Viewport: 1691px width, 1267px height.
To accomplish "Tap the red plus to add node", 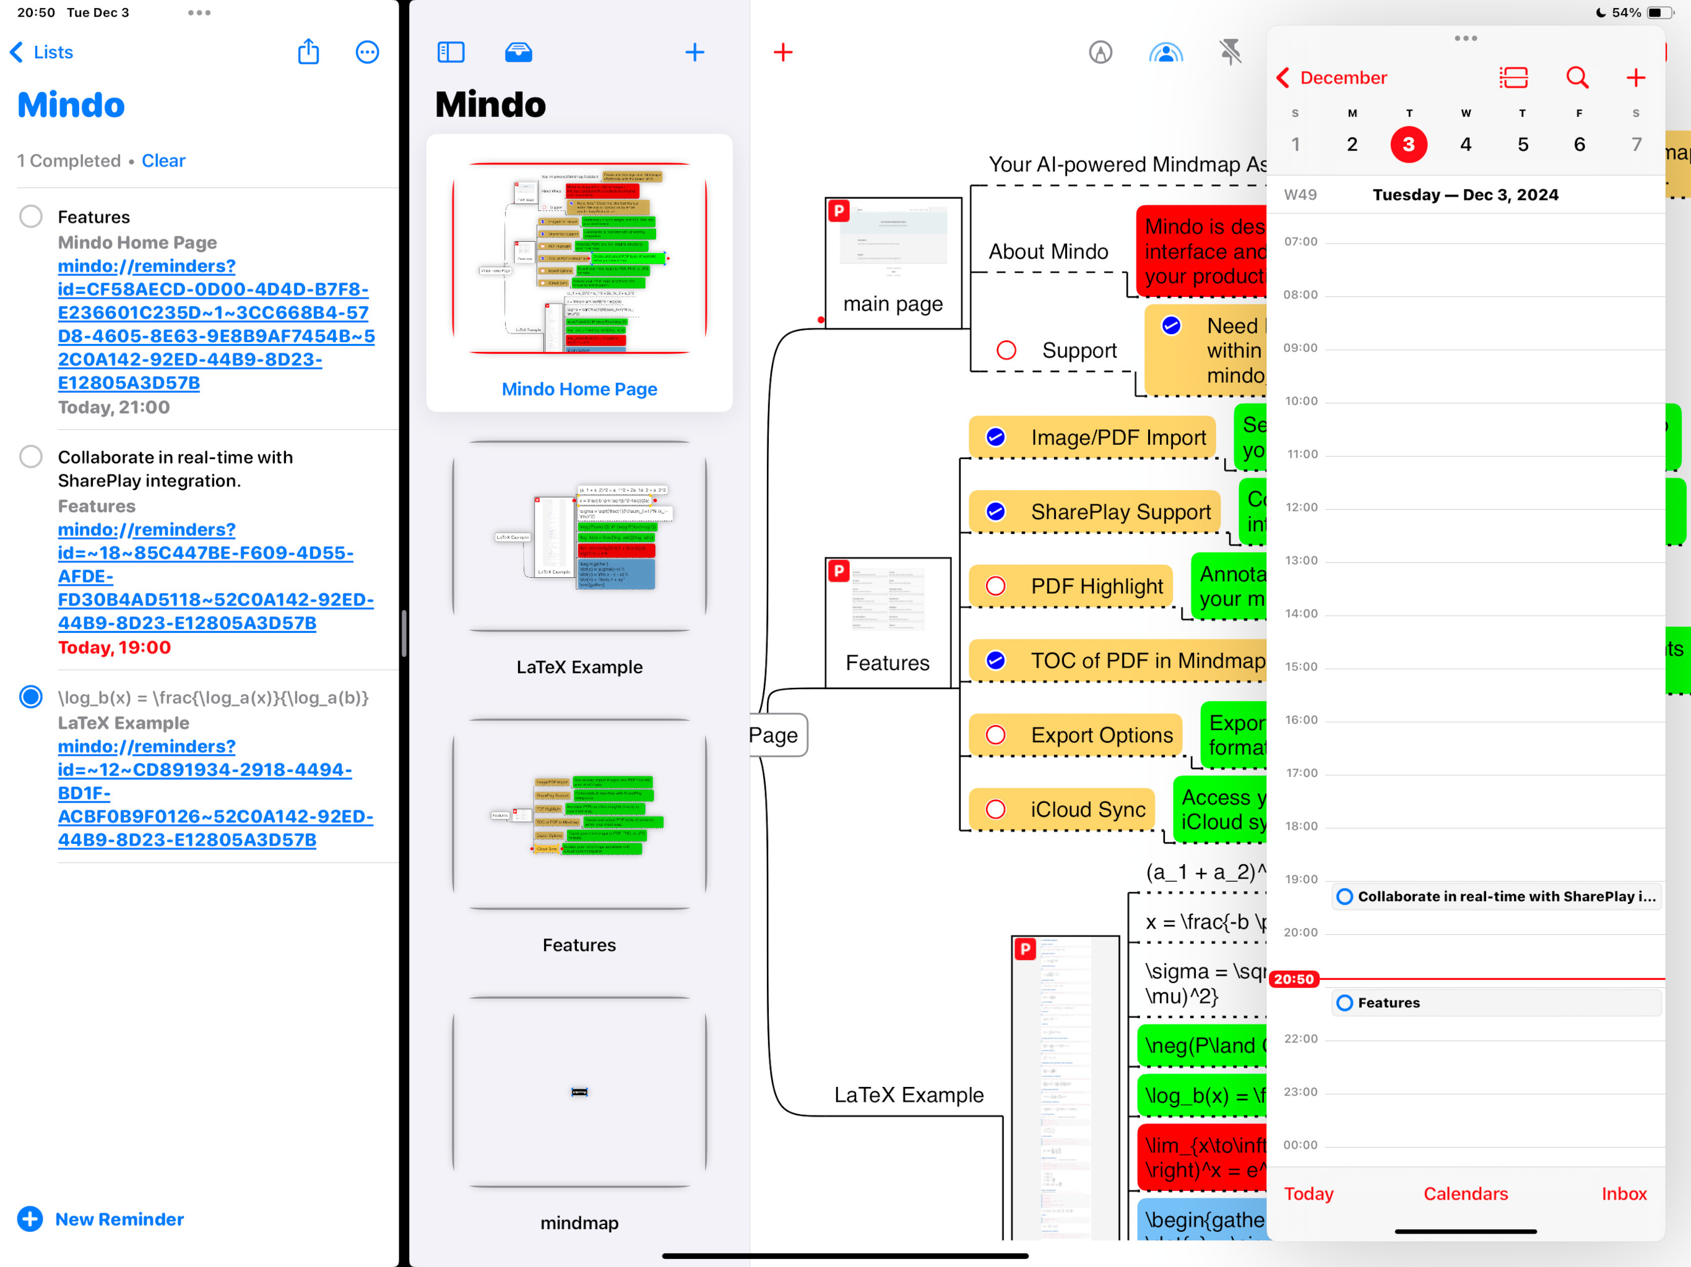I will click(x=783, y=52).
